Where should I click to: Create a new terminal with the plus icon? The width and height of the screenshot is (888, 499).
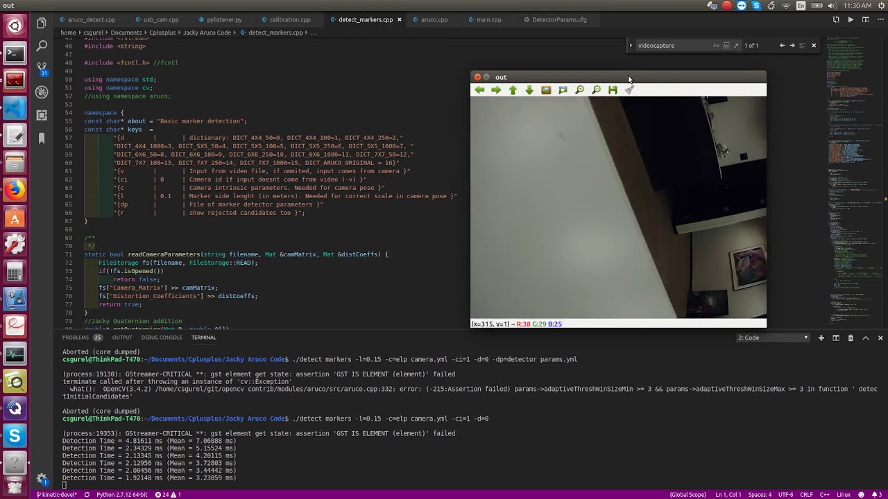[821, 338]
